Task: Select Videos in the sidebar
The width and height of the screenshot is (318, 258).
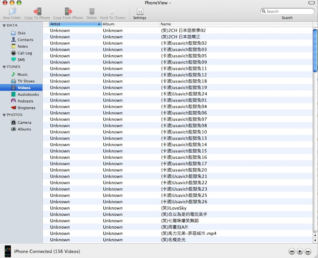Action: [21, 88]
